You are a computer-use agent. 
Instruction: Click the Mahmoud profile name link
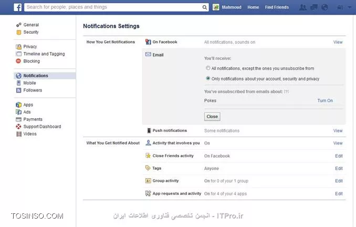232,7
